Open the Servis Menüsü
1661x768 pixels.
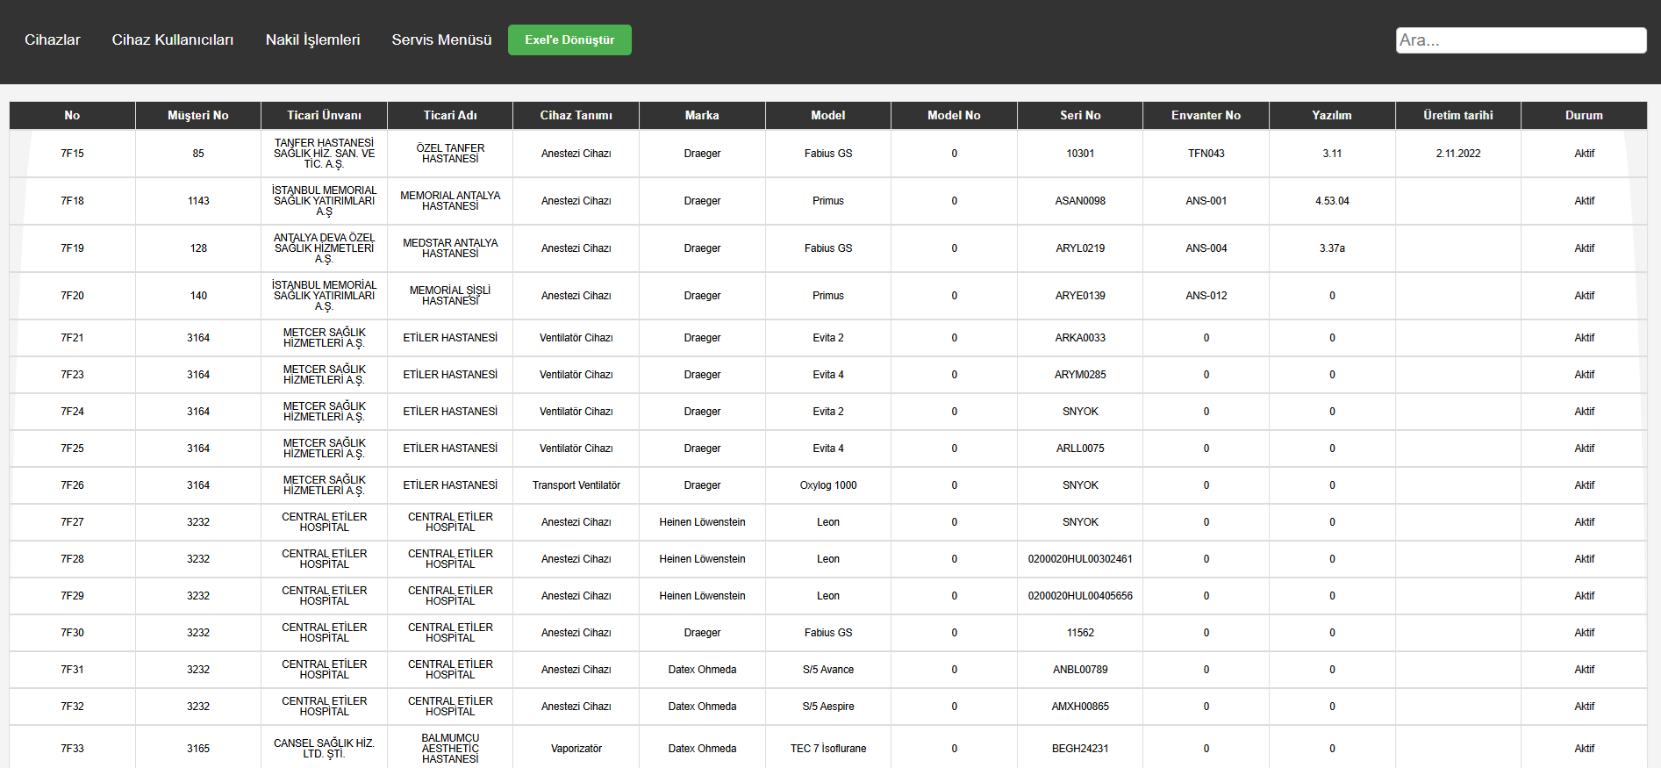point(441,39)
